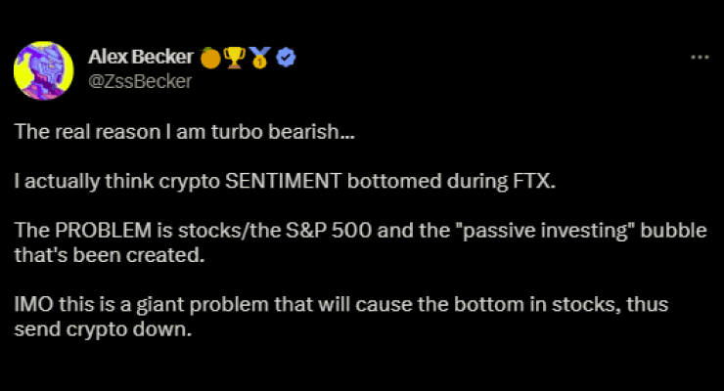Viewport: 724px width, 391px height.
Task: Click the gold trophy emoji icon
Action: pyautogui.click(x=235, y=58)
